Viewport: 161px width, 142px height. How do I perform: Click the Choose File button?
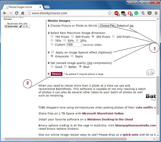107,26
